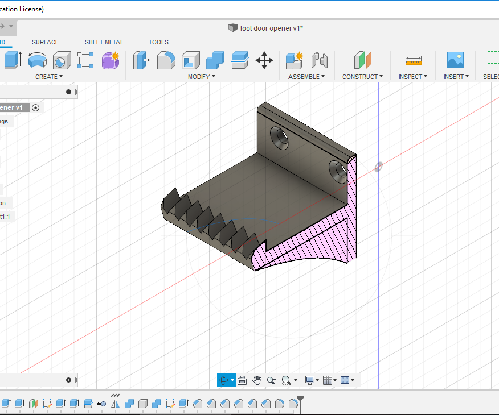The image size is (499, 415).
Task: Open the purple Create Form tool
Action: [x=111, y=60]
